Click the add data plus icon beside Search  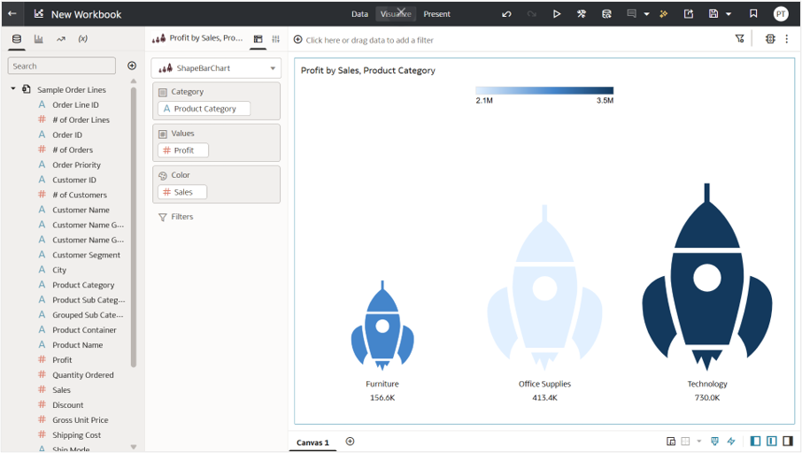pyautogui.click(x=132, y=65)
